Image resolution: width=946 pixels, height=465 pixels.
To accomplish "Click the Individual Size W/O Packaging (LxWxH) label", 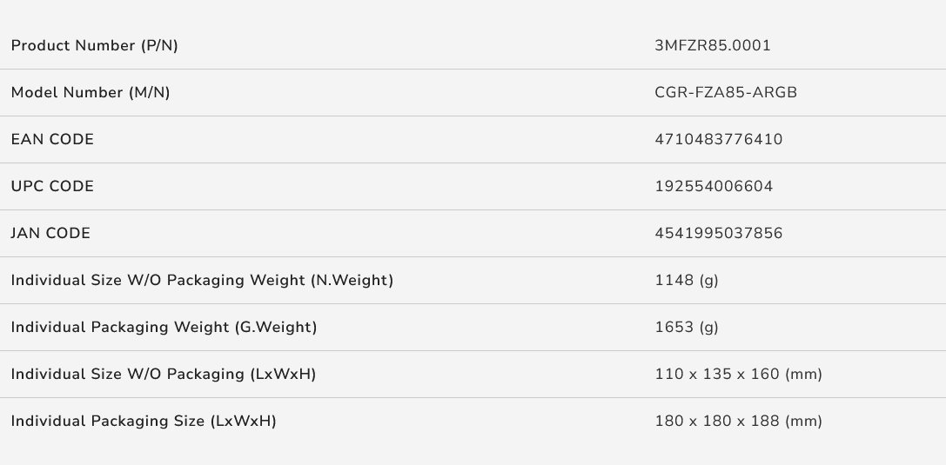I will coord(163,374).
